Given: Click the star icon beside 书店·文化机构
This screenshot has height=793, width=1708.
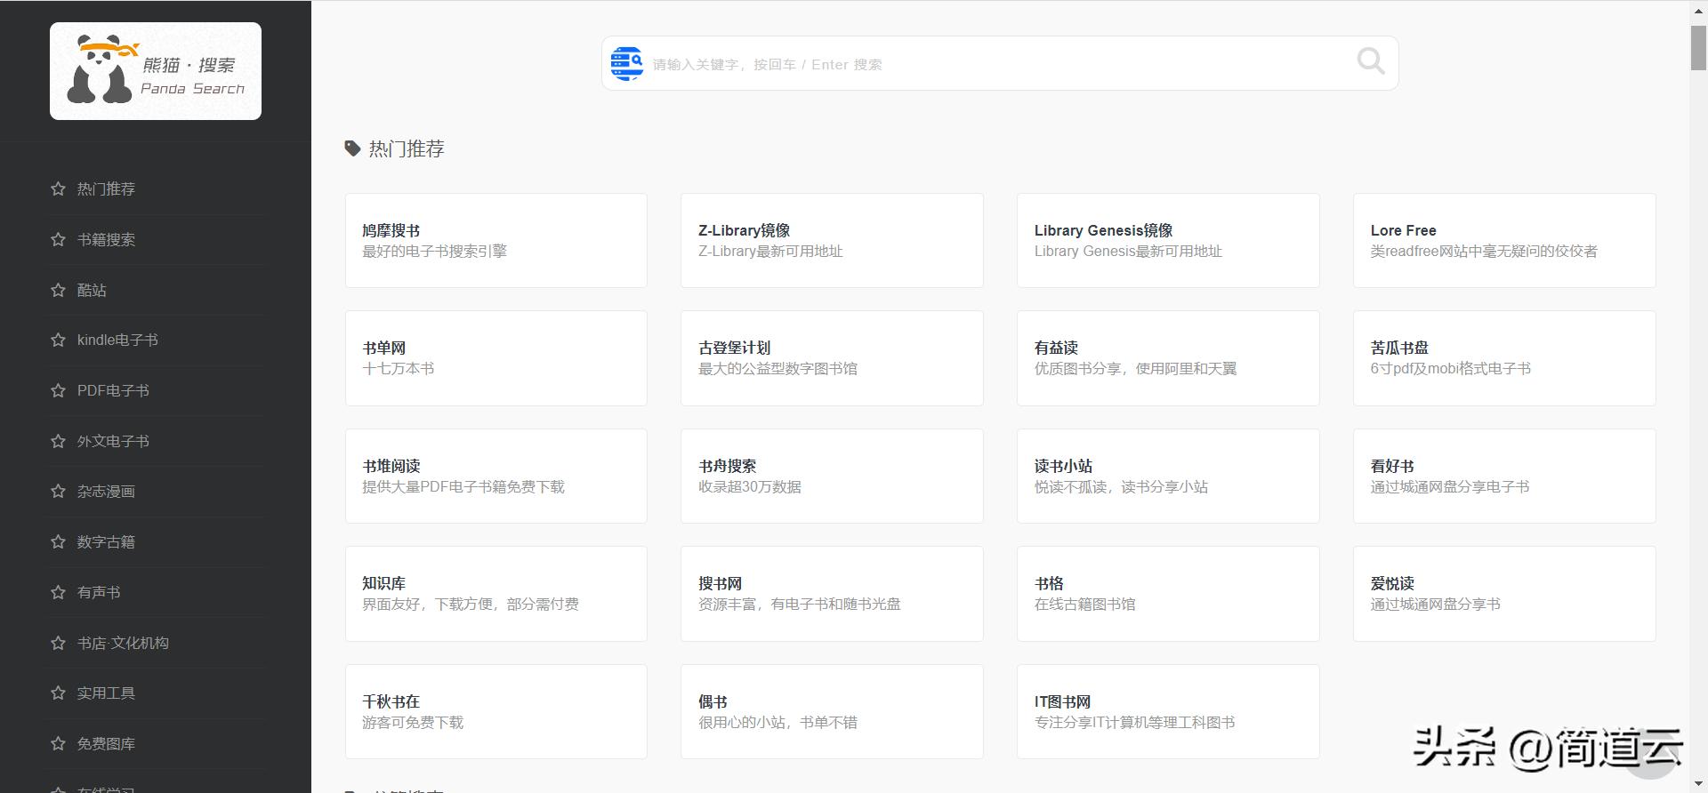Looking at the screenshot, I should pyautogui.click(x=58, y=643).
